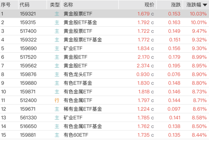Viewport: 209px width, 142px height.
Task: Click the 代码 column header
Action: click(24, 5)
